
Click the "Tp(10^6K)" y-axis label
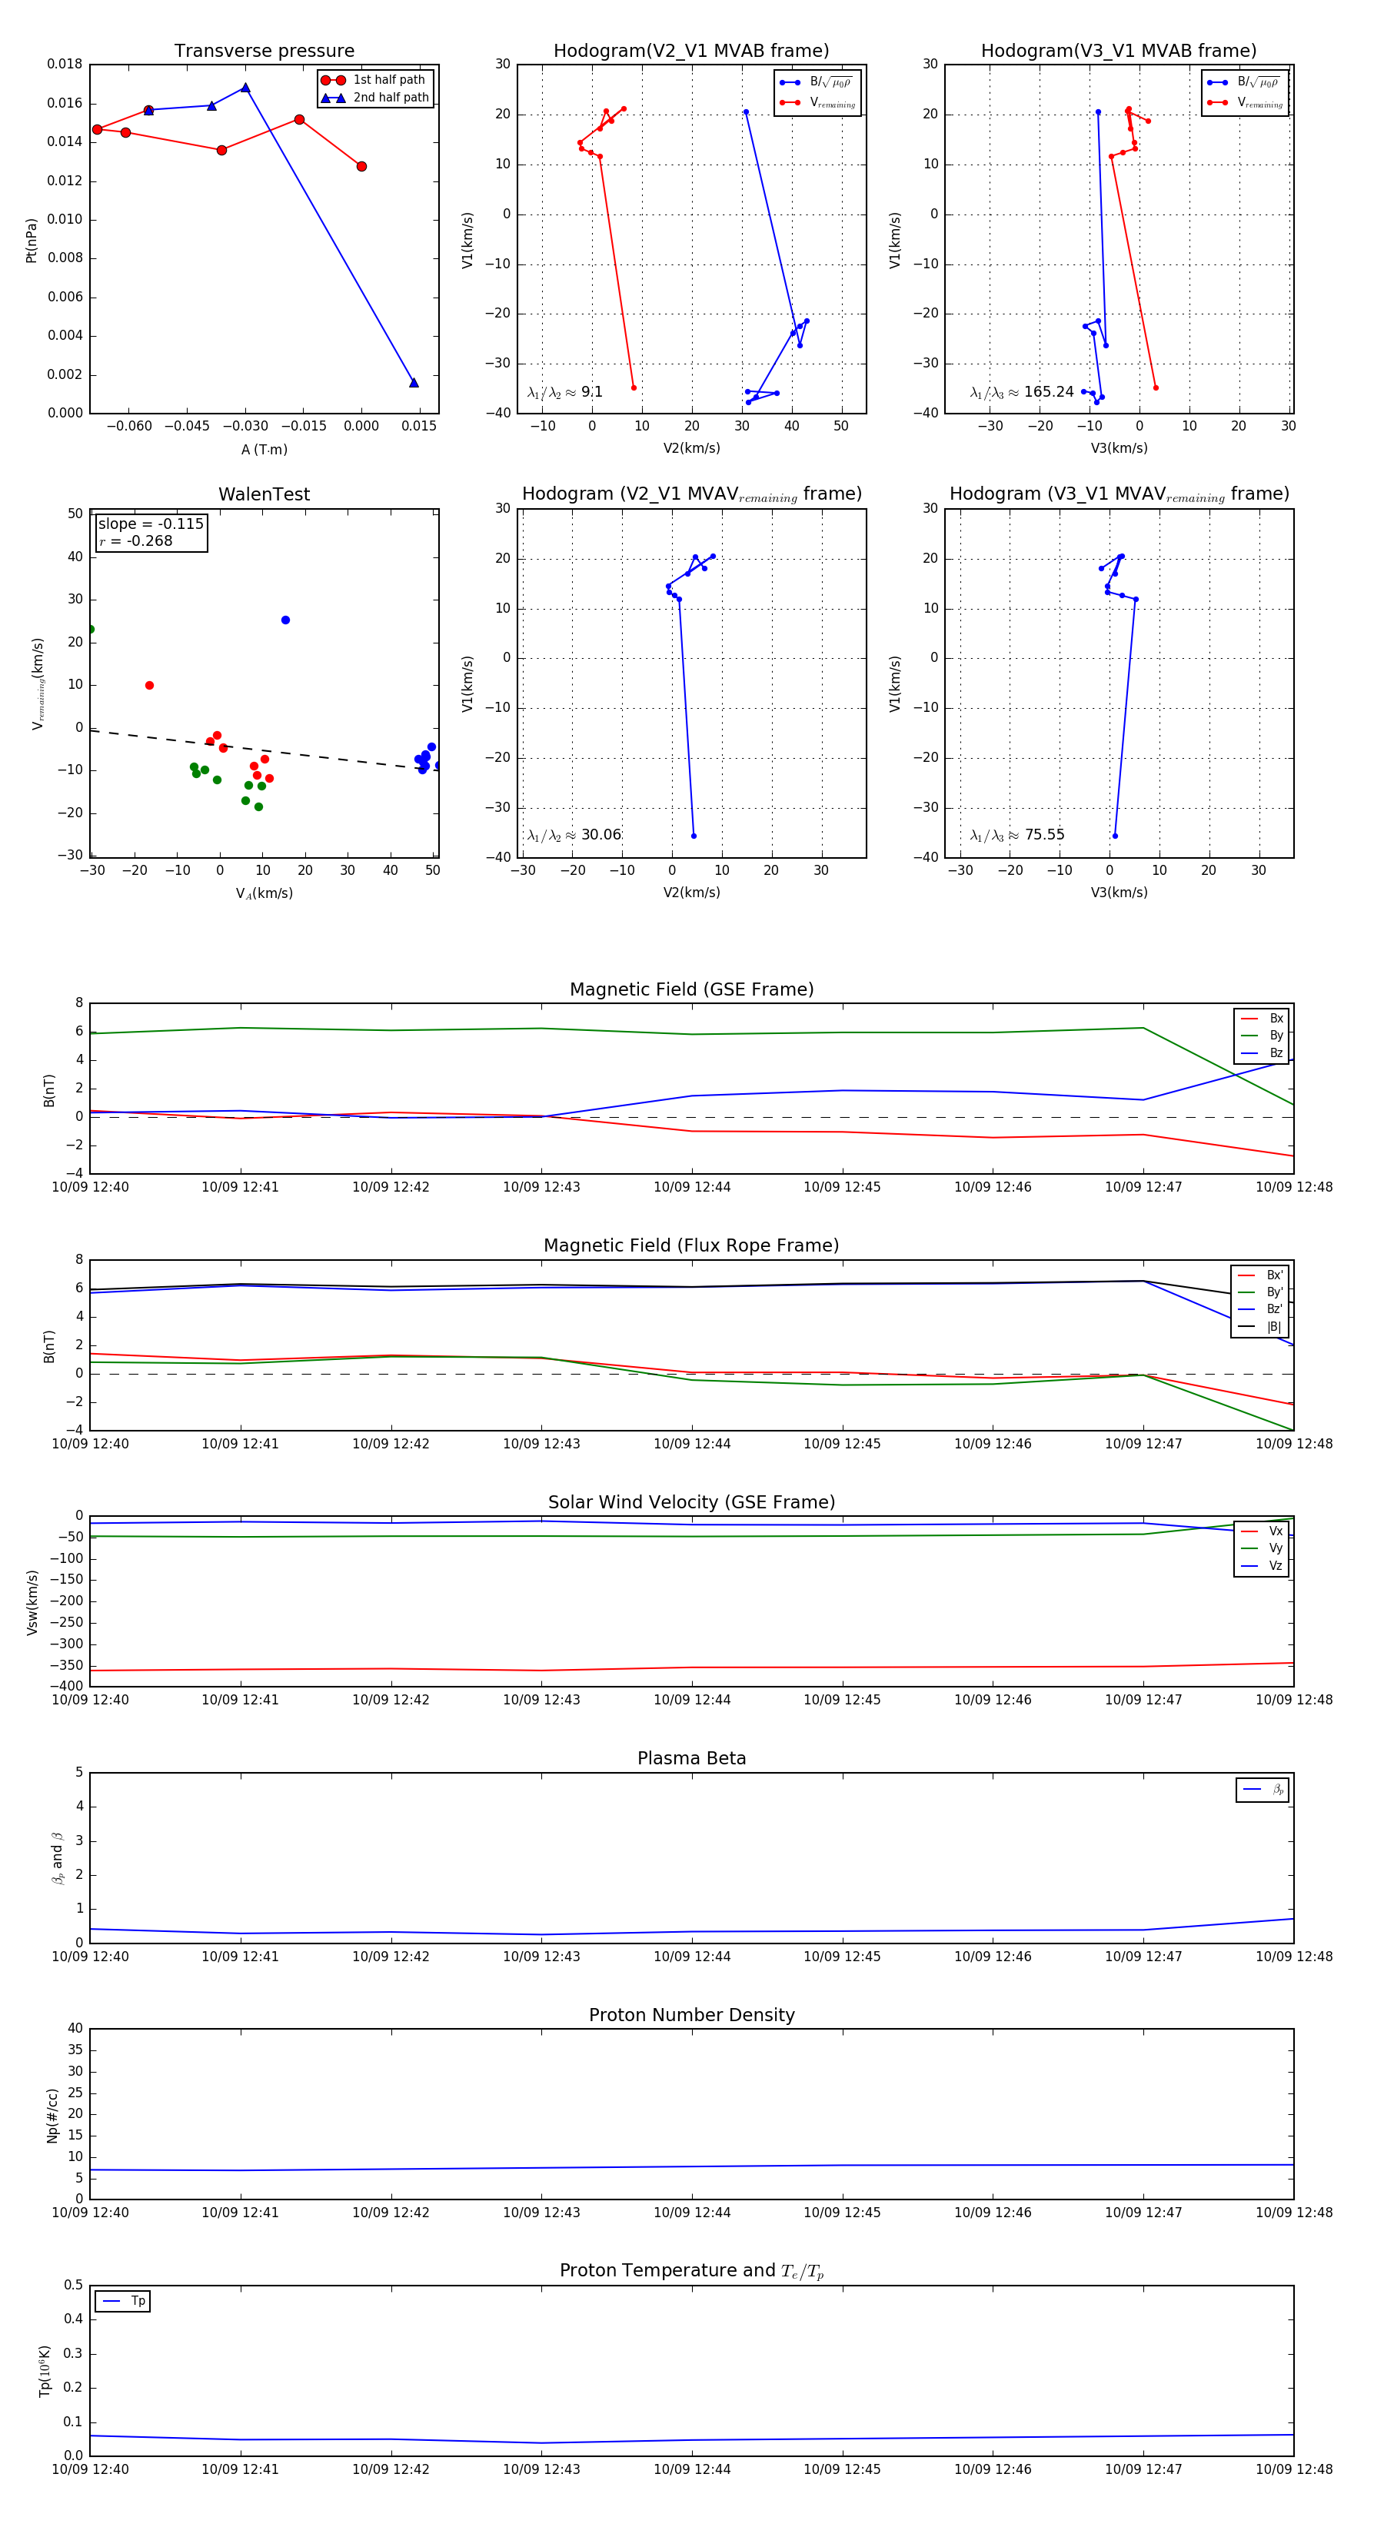tap(45, 2372)
